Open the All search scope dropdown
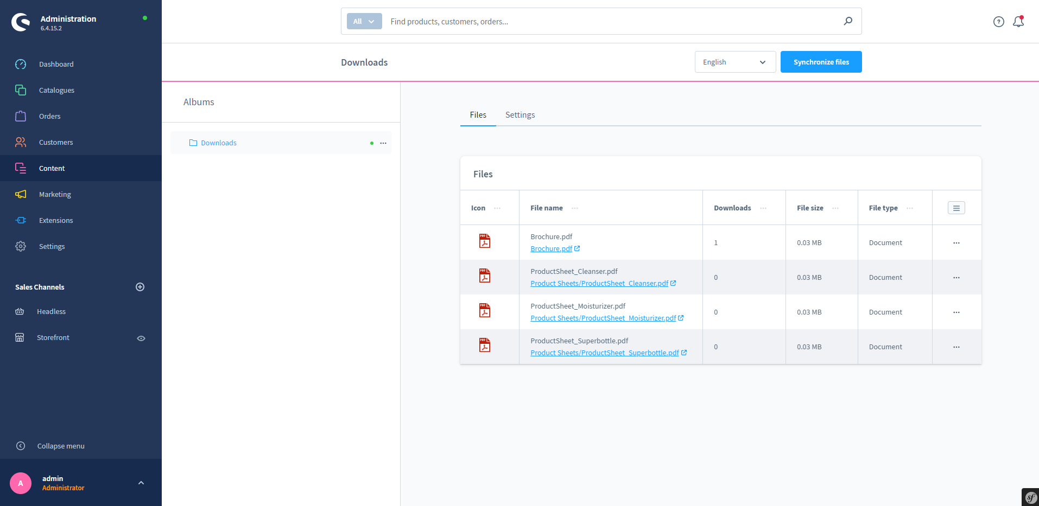 pyautogui.click(x=364, y=21)
